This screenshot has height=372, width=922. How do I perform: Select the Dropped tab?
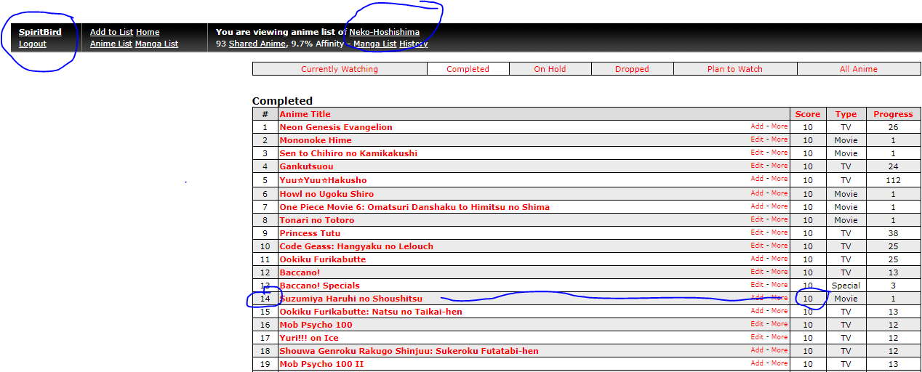point(632,69)
